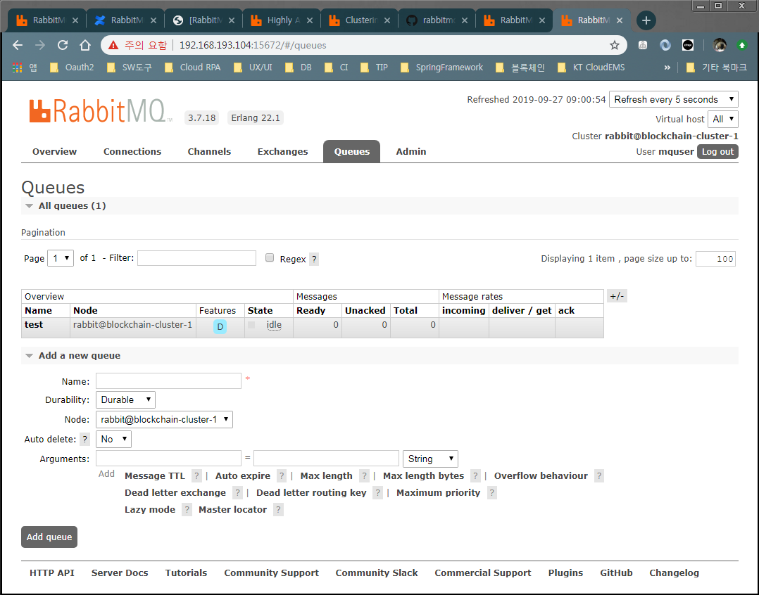
Task: Open the Node selection dropdown
Action: click(x=164, y=420)
